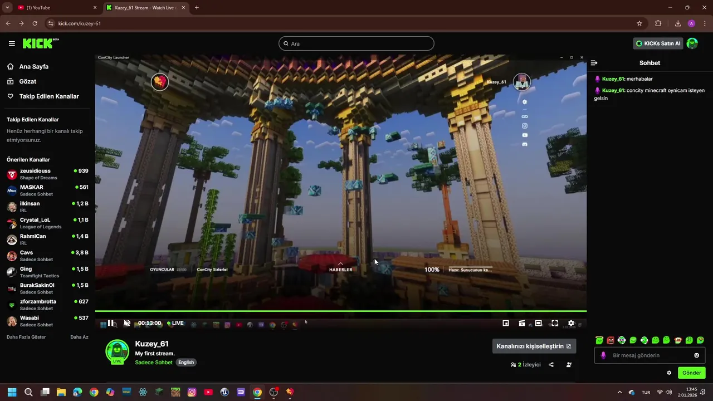
Task: Go to Ana Sayfa in the sidebar
Action: 34,66
